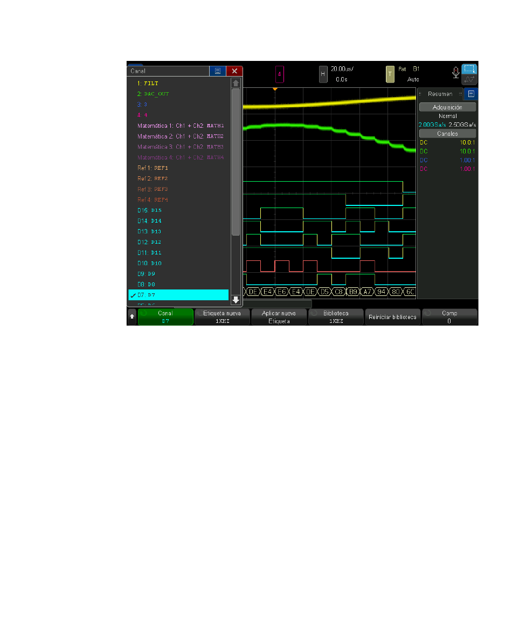The width and height of the screenshot is (512, 628).
Task: Open the trigger T settings icon
Action: click(390, 74)
